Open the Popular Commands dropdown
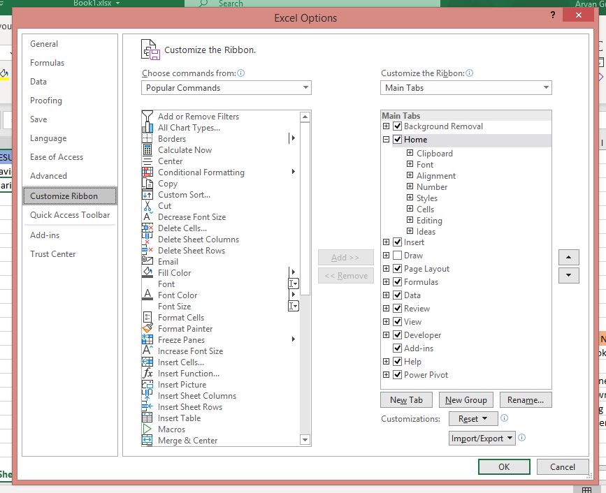The height and width of the screenshot is (493, 606). click(x=226, y=87)
